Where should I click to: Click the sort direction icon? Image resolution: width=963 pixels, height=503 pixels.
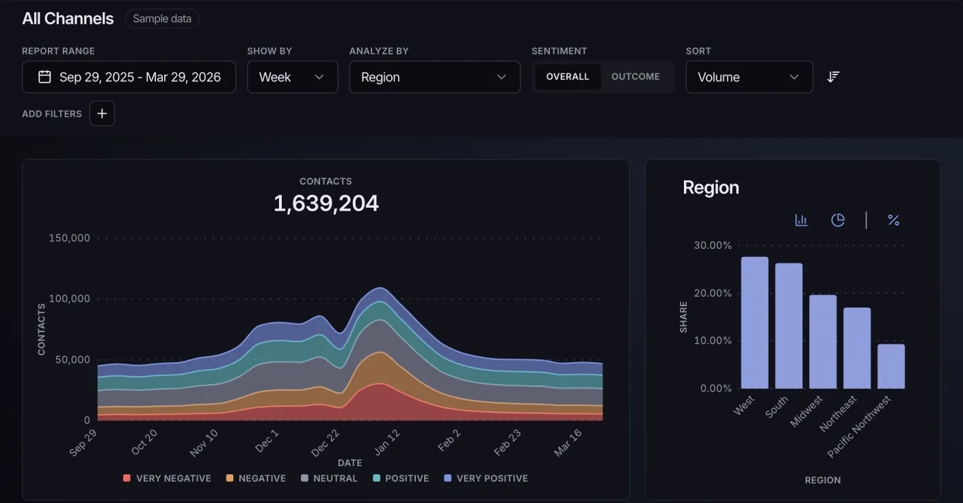coord(833,77)
